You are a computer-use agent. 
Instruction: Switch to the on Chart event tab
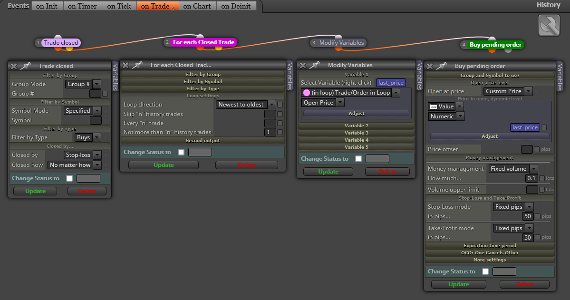(197, 6)
